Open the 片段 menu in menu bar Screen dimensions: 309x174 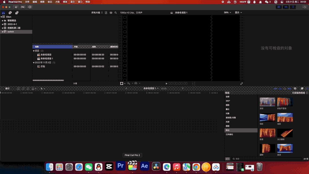(x=58, y=2)
